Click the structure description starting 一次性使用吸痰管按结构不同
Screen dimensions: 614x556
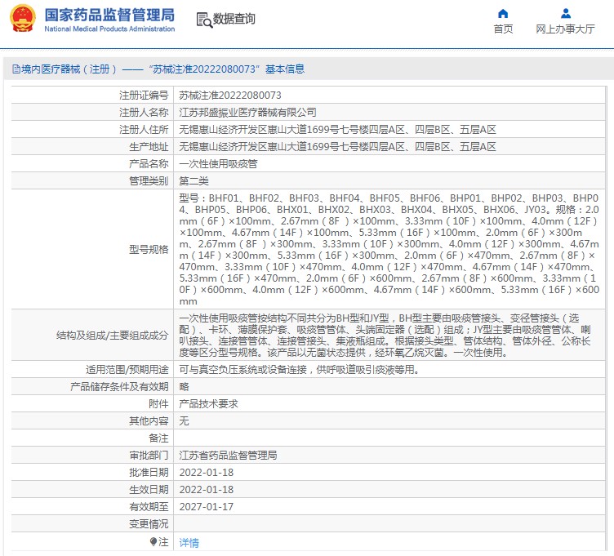pos(385,336)
